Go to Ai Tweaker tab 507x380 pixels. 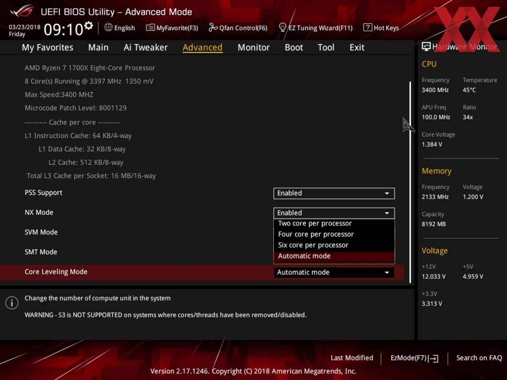[x=146, y=47]
